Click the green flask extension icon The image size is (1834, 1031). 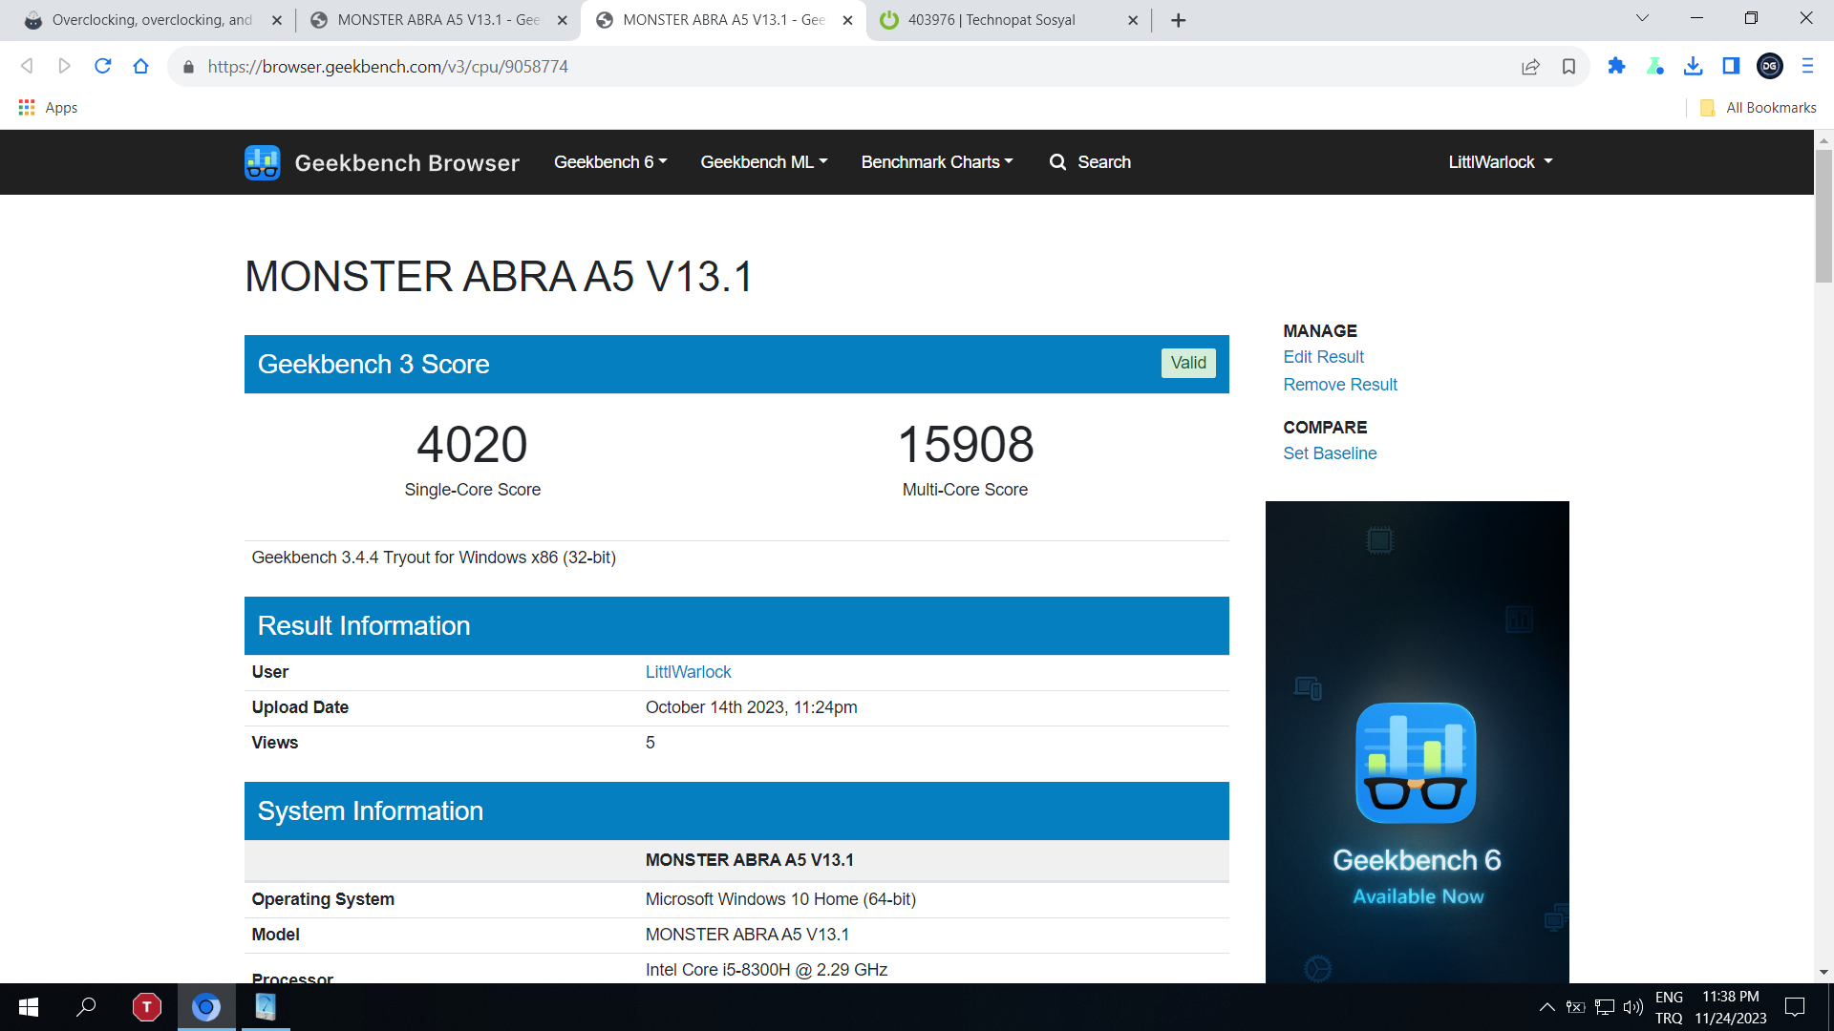click(x=1654, y=66)
